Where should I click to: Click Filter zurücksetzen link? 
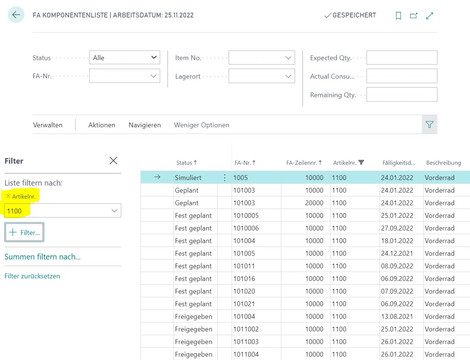point(32,276)
